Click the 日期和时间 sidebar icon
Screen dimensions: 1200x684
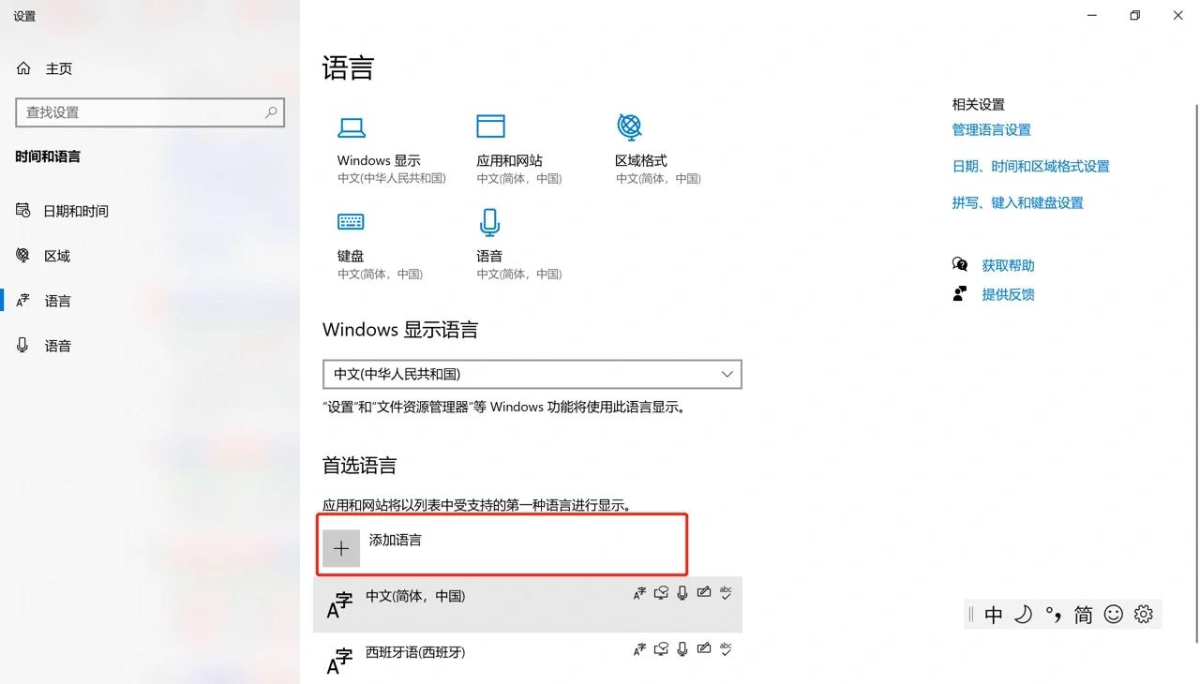pos(23,210)
